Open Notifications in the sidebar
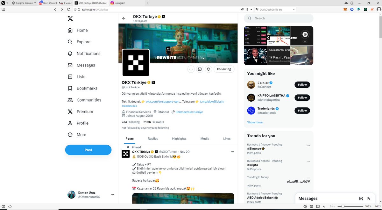This screenshot has width=382, height=210. coord(84,54)
